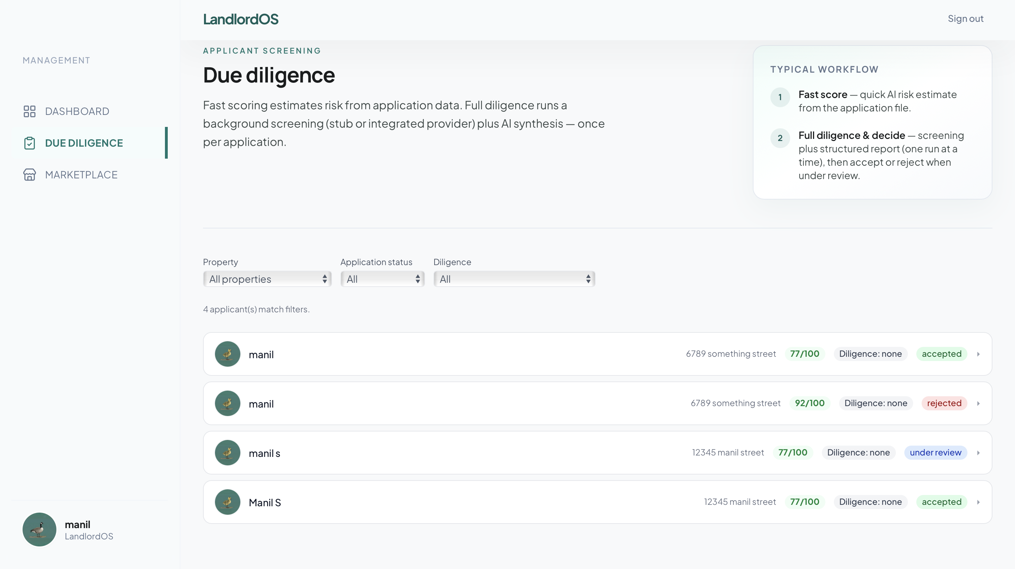Click avatar of Manil S applicant
The image size is (1015, 569).
(227, 502)
